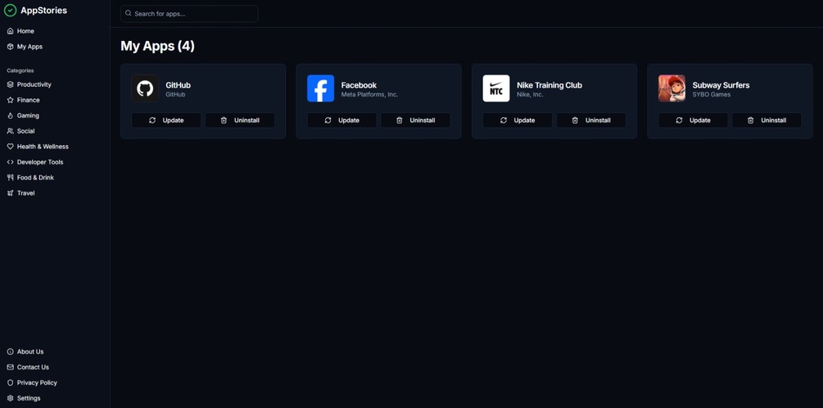
Task: Update the GitHub app
Action: [166, 120]
